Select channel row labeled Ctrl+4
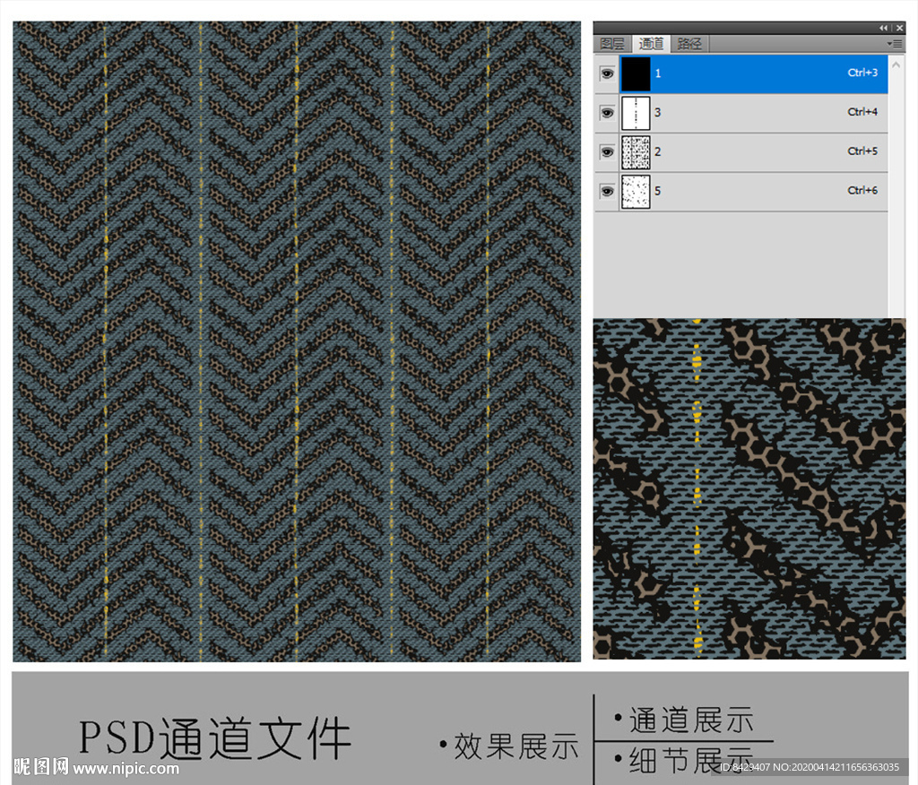918x785 pixels. [741, 113]
